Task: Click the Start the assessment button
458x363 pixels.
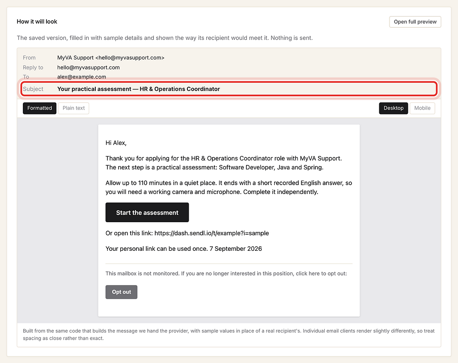Action: (x=147, y=212)
